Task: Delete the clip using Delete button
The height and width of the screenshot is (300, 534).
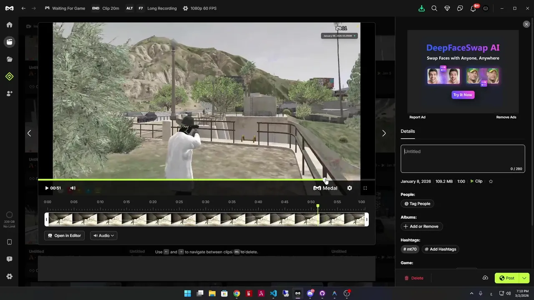Action: point(414,278)
